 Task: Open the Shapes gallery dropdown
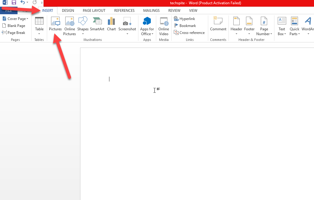point(83,34)
